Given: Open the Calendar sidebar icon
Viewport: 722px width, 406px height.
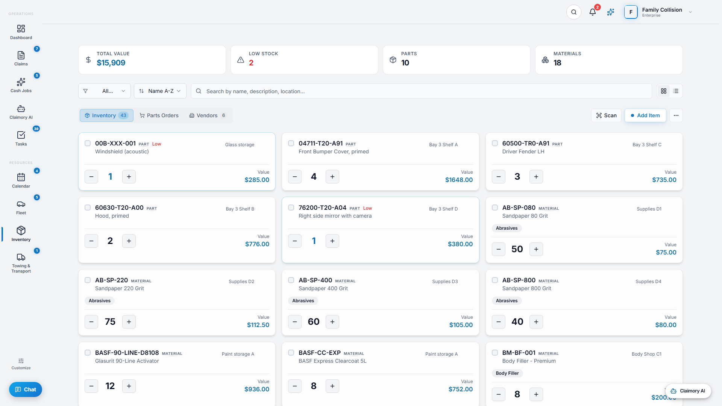Looking at the screenshot, I should coord(21,181).
